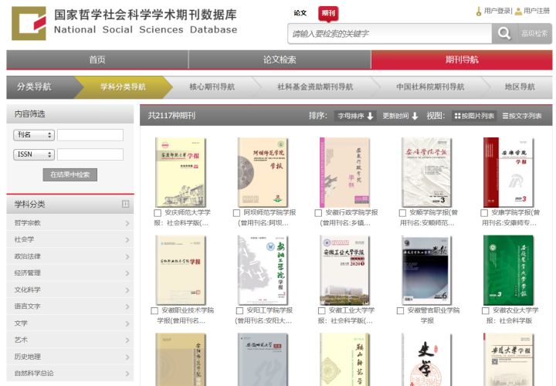
Task: Click into the keyword search field
Action: (390, 34)
